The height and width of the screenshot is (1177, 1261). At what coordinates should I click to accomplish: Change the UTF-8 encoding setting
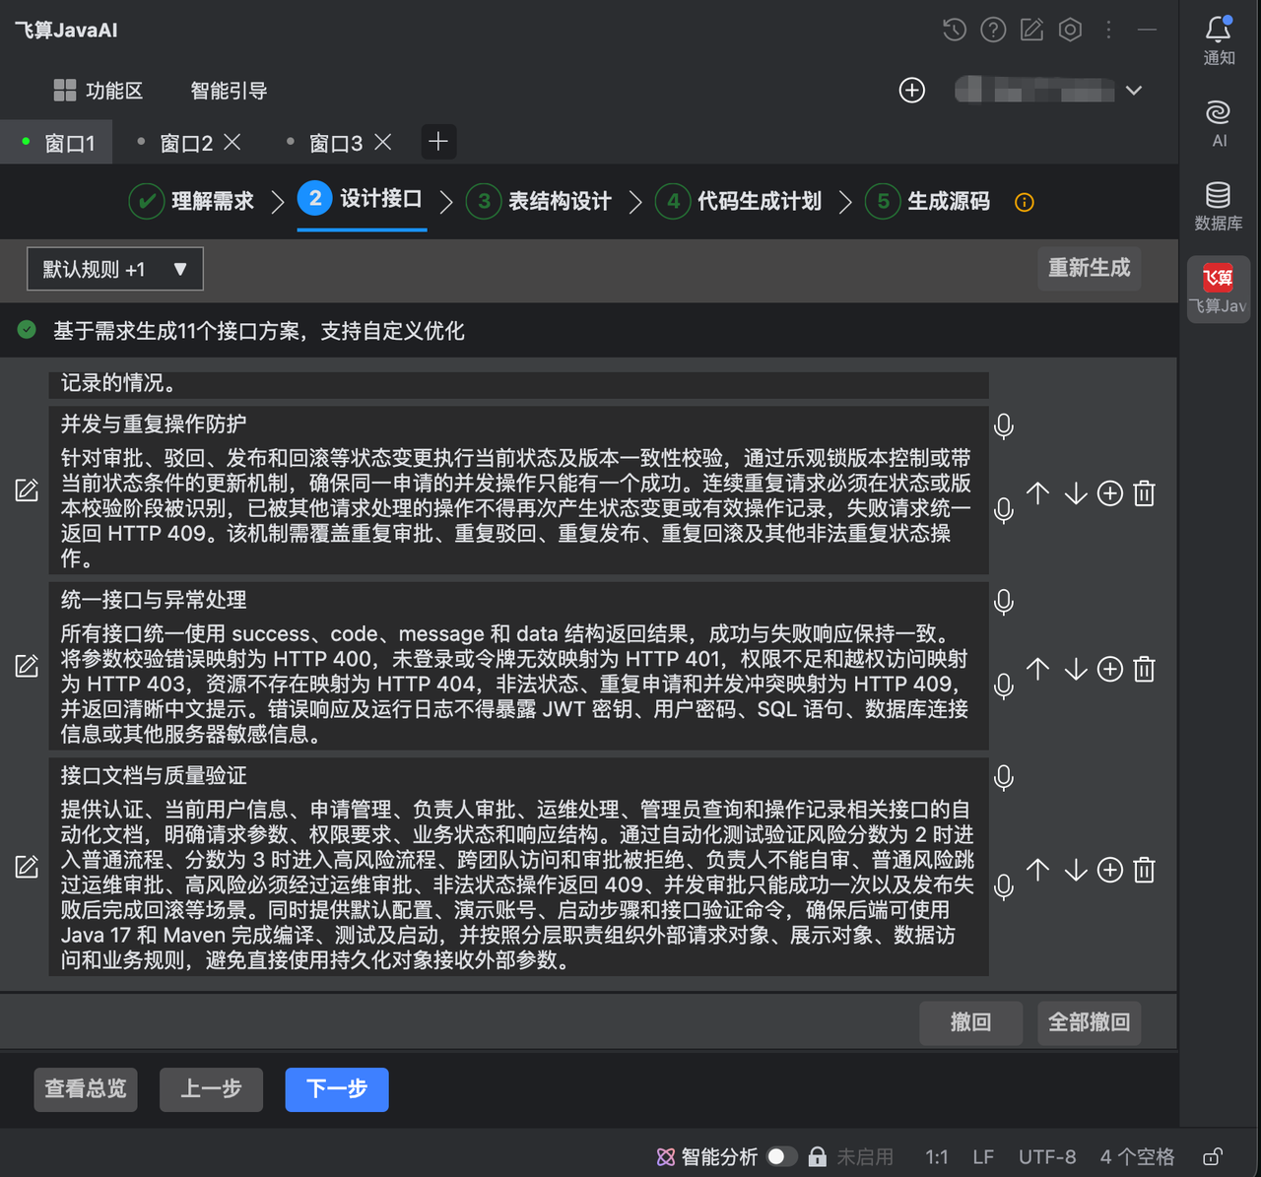[x=1047, y=1156]
